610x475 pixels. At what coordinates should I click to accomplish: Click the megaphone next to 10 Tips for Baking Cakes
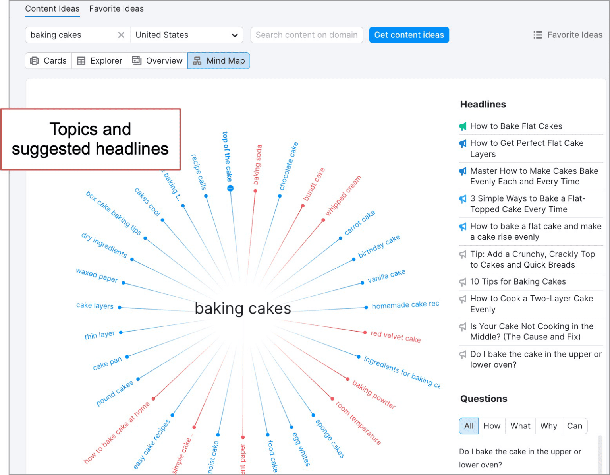point(462,282)
